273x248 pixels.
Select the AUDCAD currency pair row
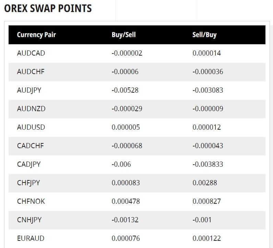click(137, 53)
